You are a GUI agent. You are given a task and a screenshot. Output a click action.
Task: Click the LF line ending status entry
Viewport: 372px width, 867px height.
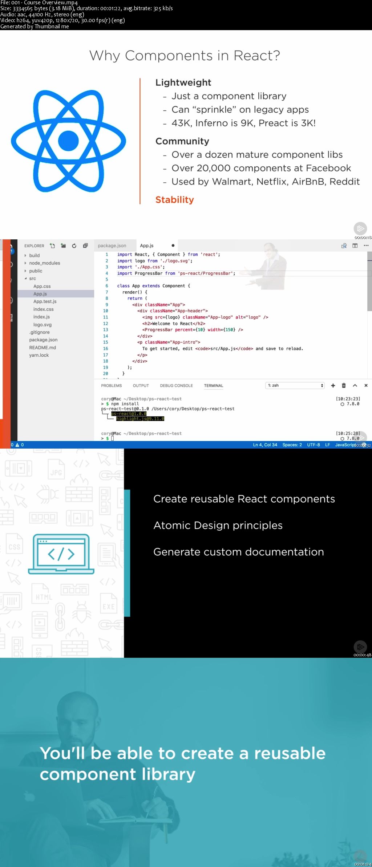327,445
